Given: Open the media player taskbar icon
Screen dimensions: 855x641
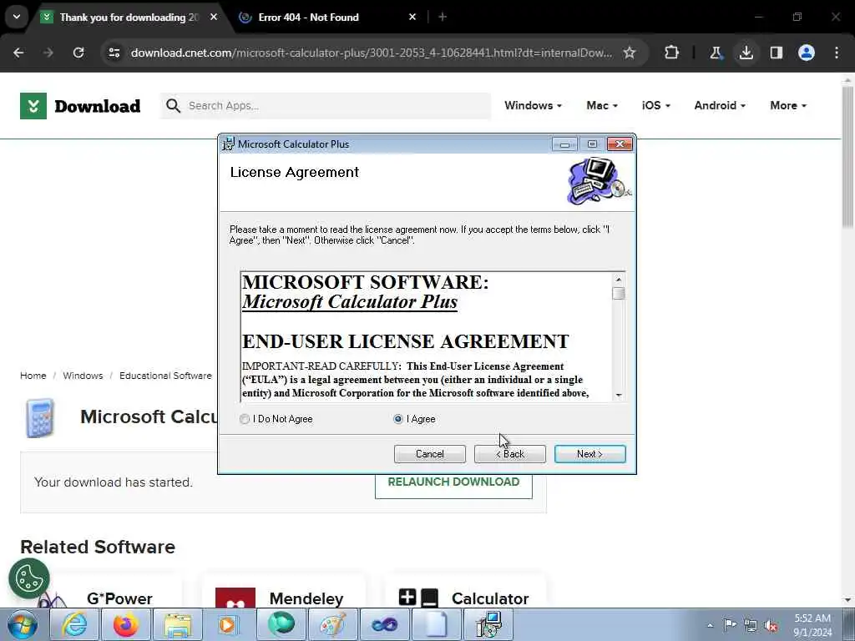Looking at the screenshot, I should coord(229,624).
